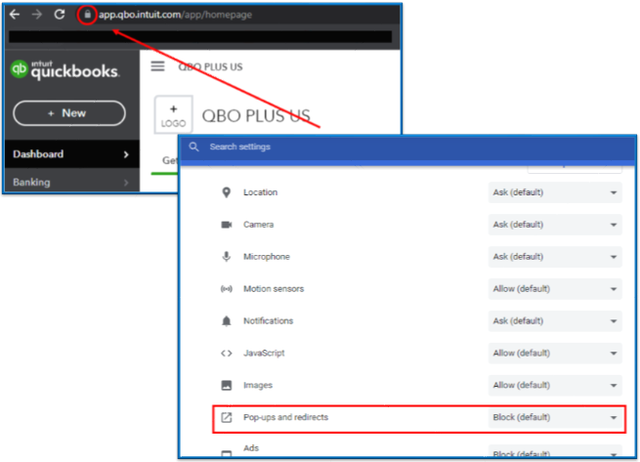The height and width of the screenshot is (462, 640).
Task: Click the Images label text
Action: (x=258, y=385)
